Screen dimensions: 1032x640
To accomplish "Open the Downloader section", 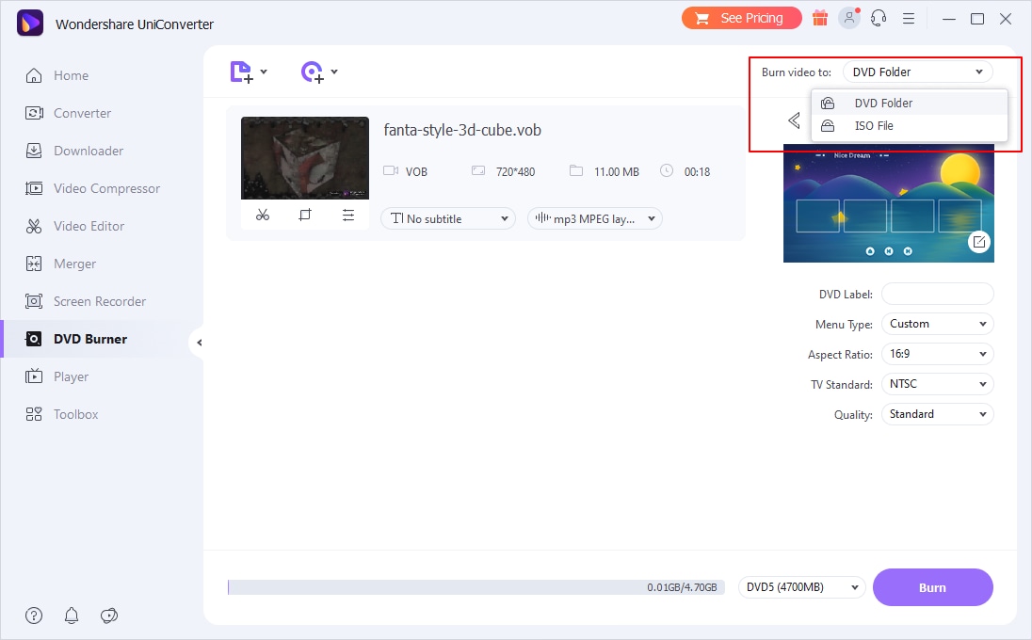I will [x=89, y=151].
